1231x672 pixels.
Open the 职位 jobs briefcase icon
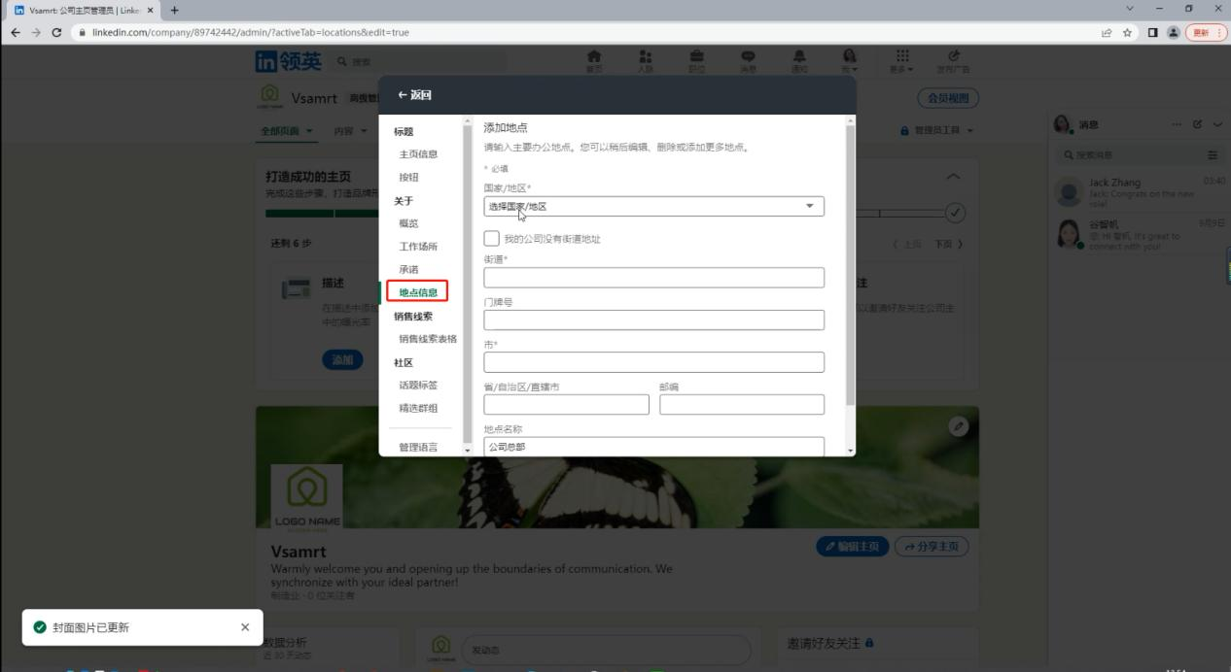[x=696, y=60]
